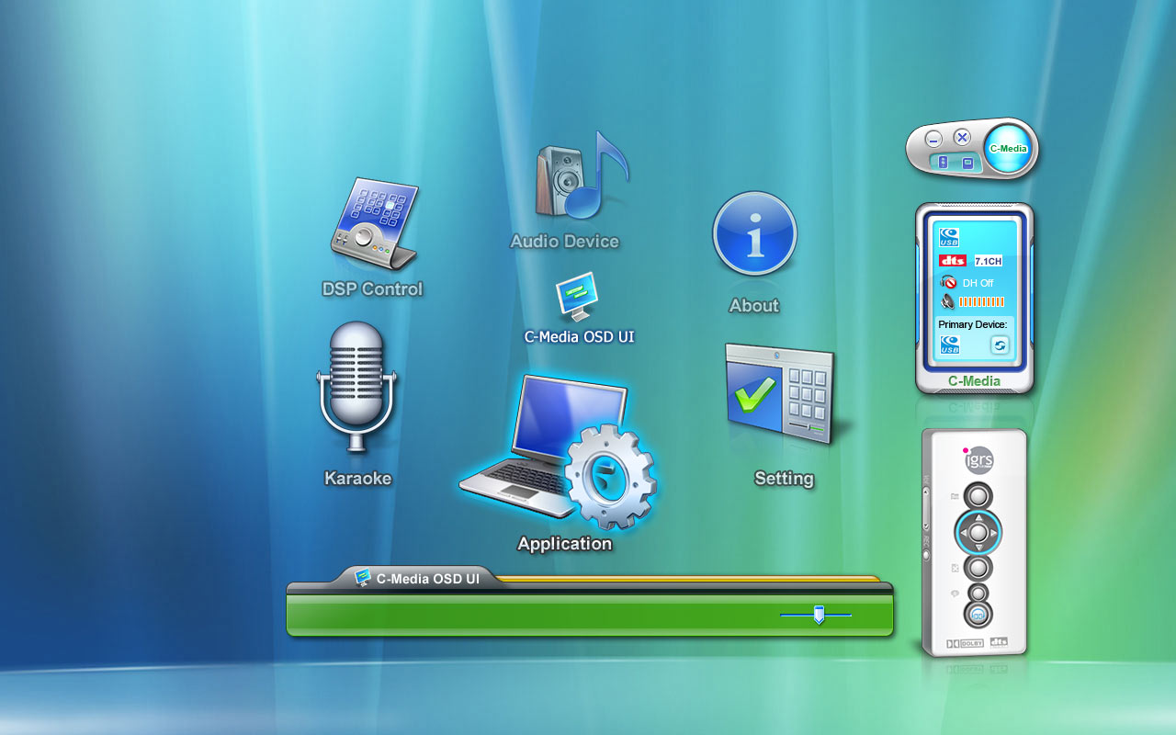This screenshot has width=1176, height=735.
Task: Close using the X button on C-Media pill
Action: coord(963,137)
